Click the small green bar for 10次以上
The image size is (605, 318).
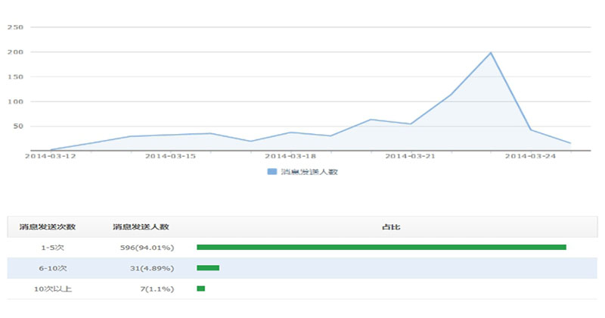click(200, 288)
